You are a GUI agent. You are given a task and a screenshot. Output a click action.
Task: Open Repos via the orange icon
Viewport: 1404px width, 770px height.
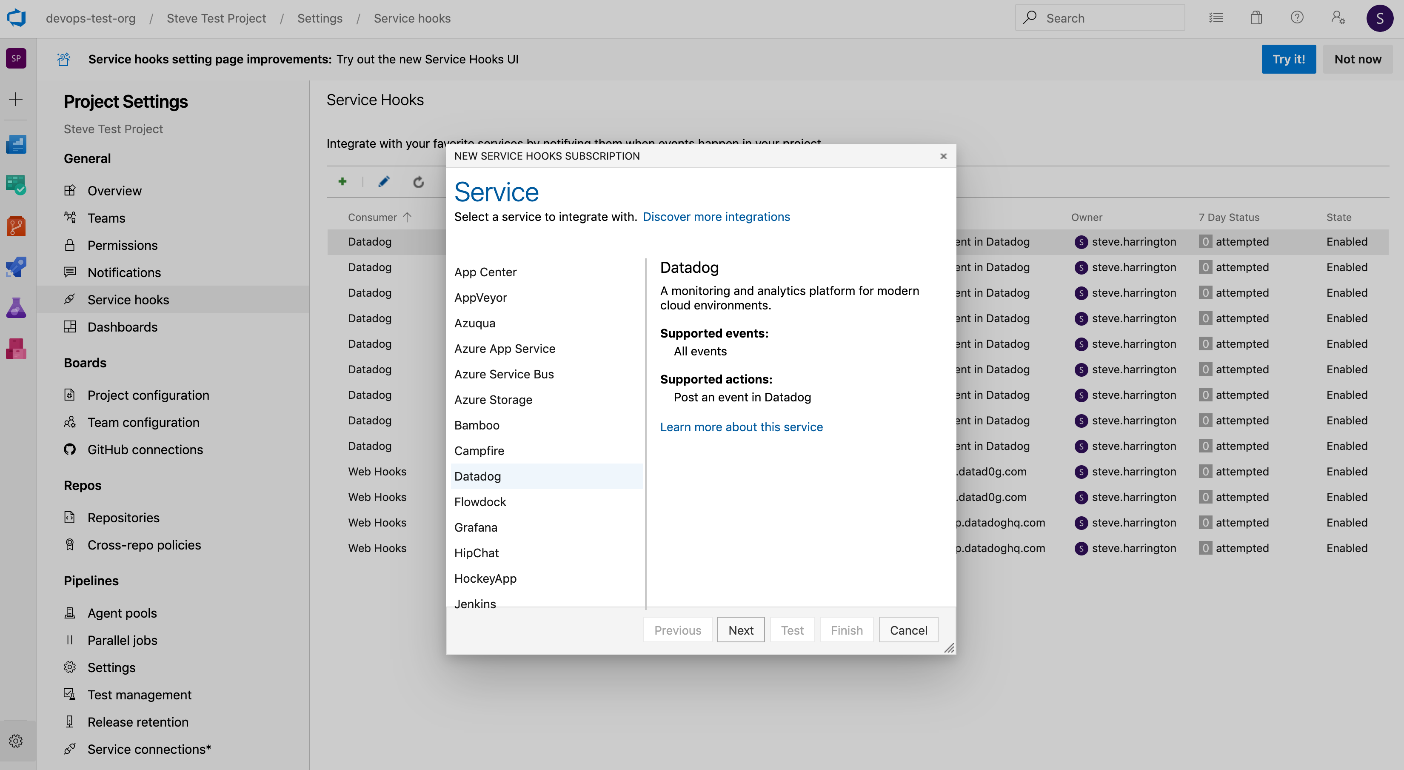tap(16, 226)
